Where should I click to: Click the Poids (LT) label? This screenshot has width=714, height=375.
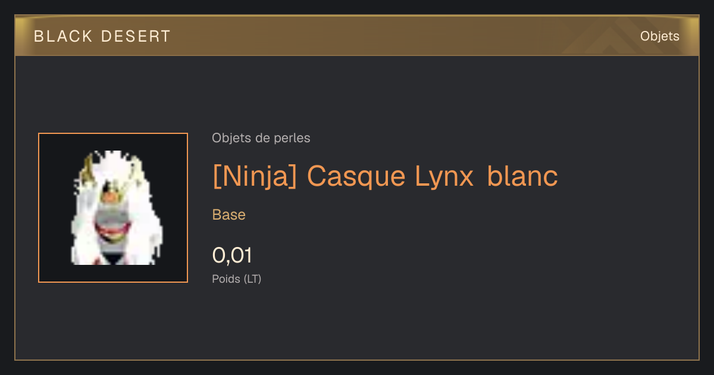tap(237, 279)
